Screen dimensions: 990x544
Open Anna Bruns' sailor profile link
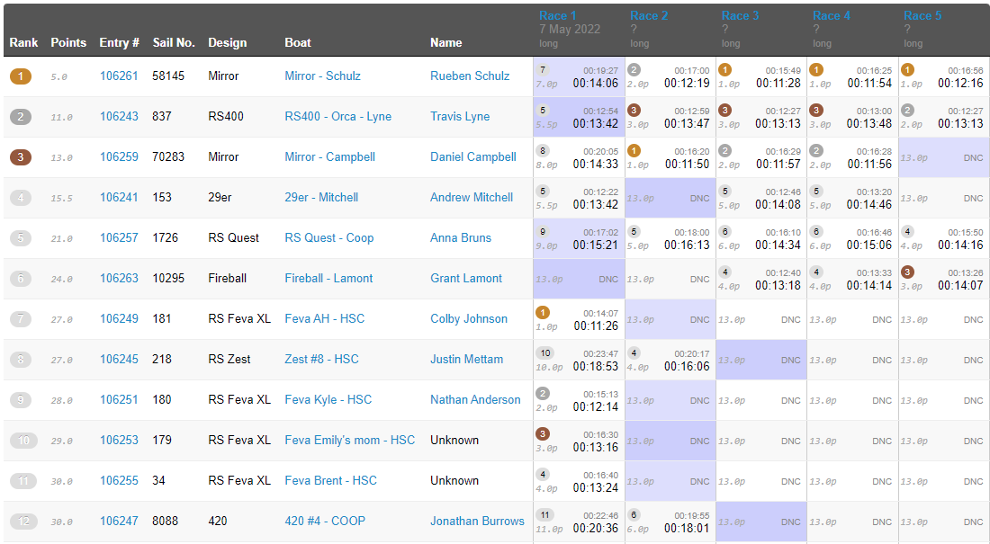(x=461, y=237)
